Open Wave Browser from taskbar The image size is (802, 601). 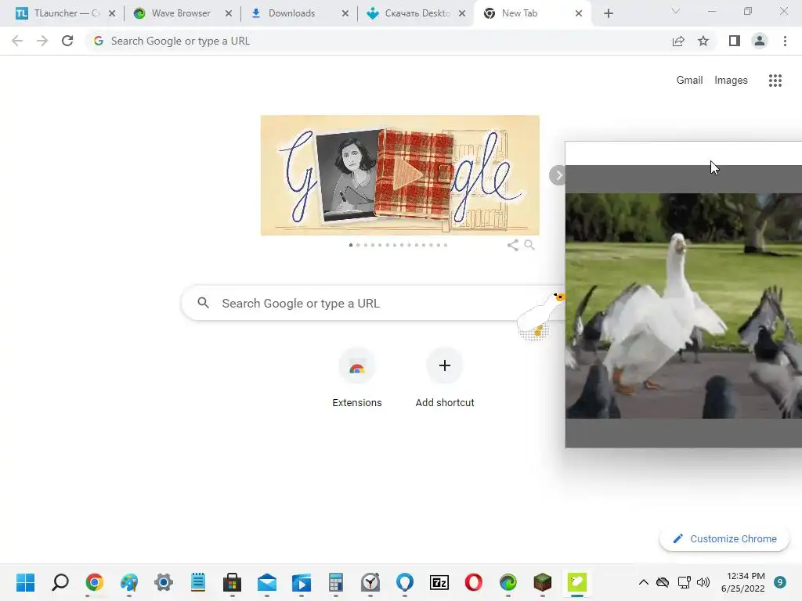pyautogui.click(x=508, y=582)
